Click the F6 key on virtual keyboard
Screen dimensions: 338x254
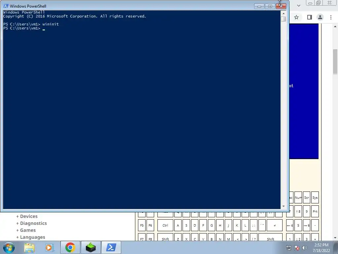coord(150,225)
